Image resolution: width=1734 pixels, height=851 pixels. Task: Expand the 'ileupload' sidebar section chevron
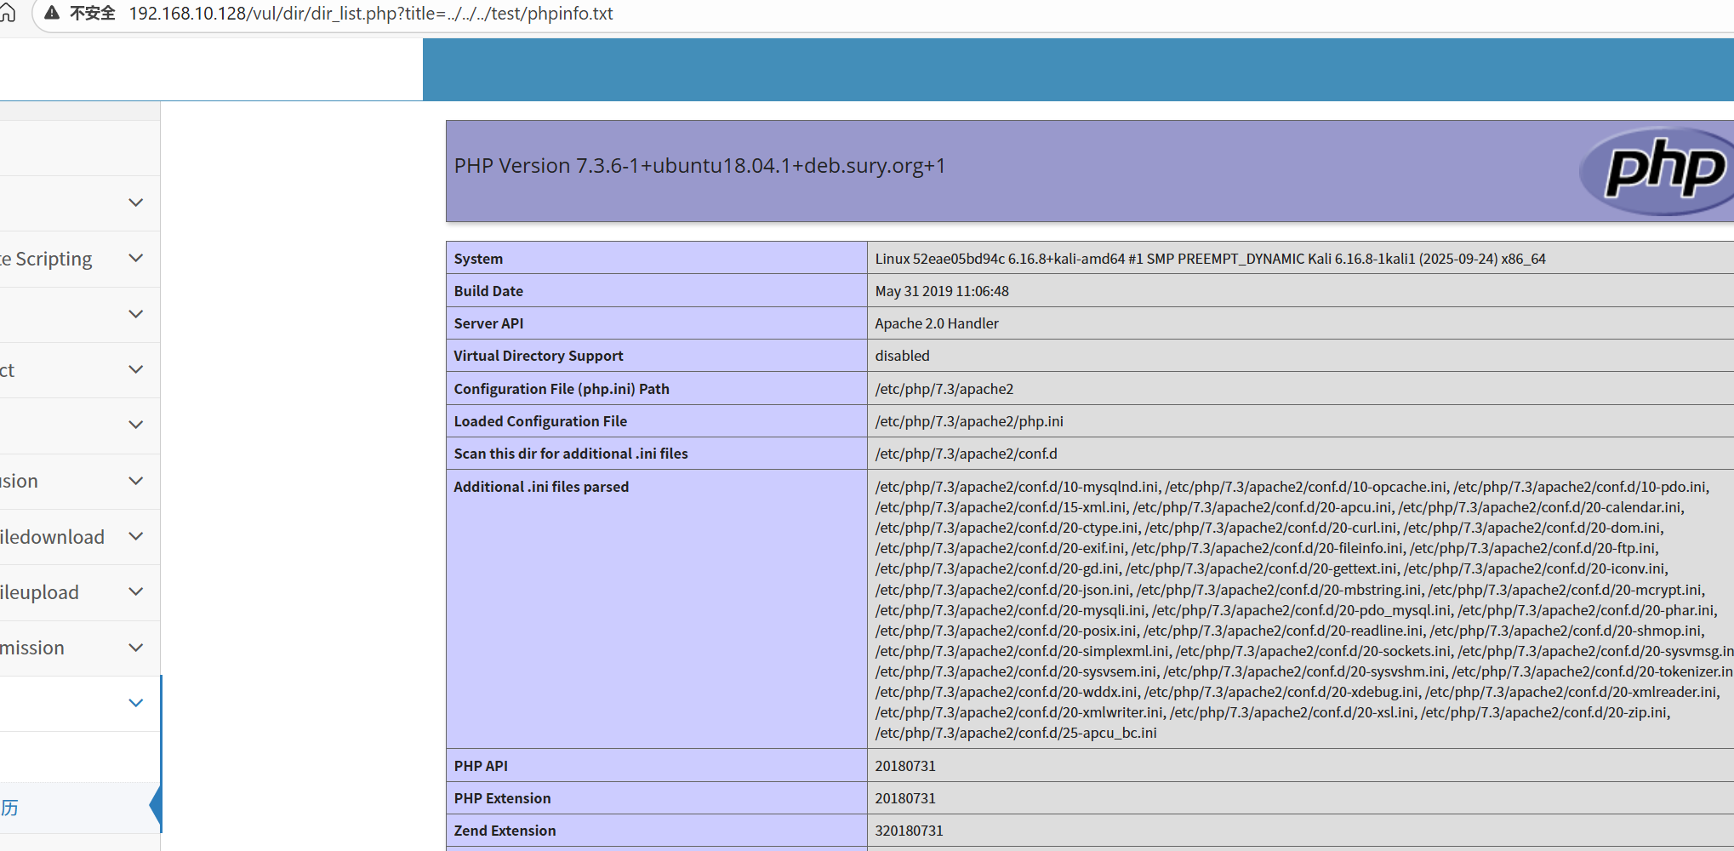point(135,591)
